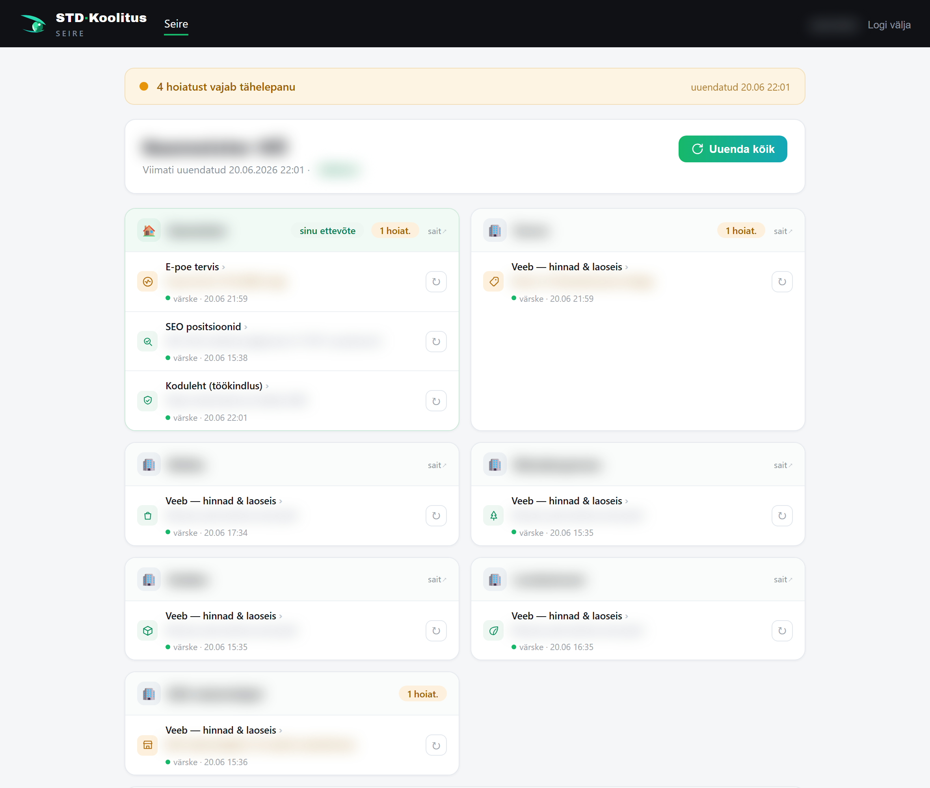This screenshot has height=788, width=930.
Task: Click the building icon above the 16:35 row
Action: [495, 580]
